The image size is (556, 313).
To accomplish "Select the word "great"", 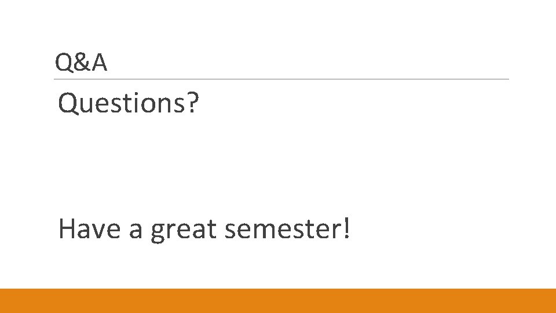I will point(184,230).
